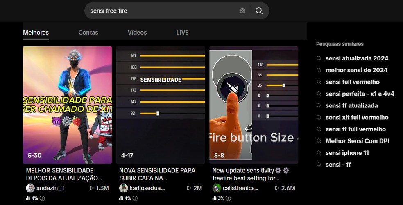Click the 5-30 date on first thumbnail

(35, 155)
